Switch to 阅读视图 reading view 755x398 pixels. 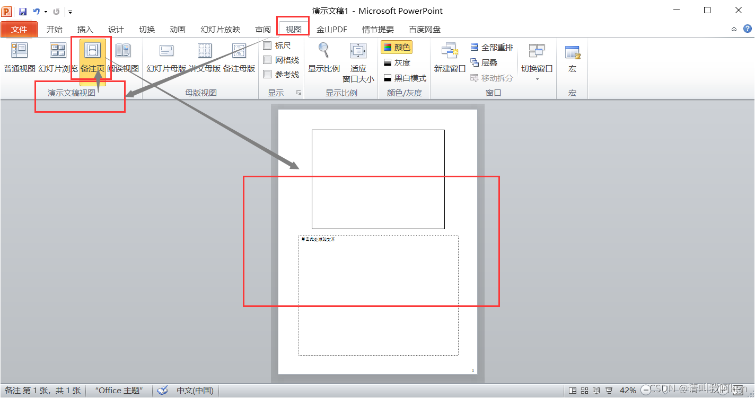click(x=123, y=58)
